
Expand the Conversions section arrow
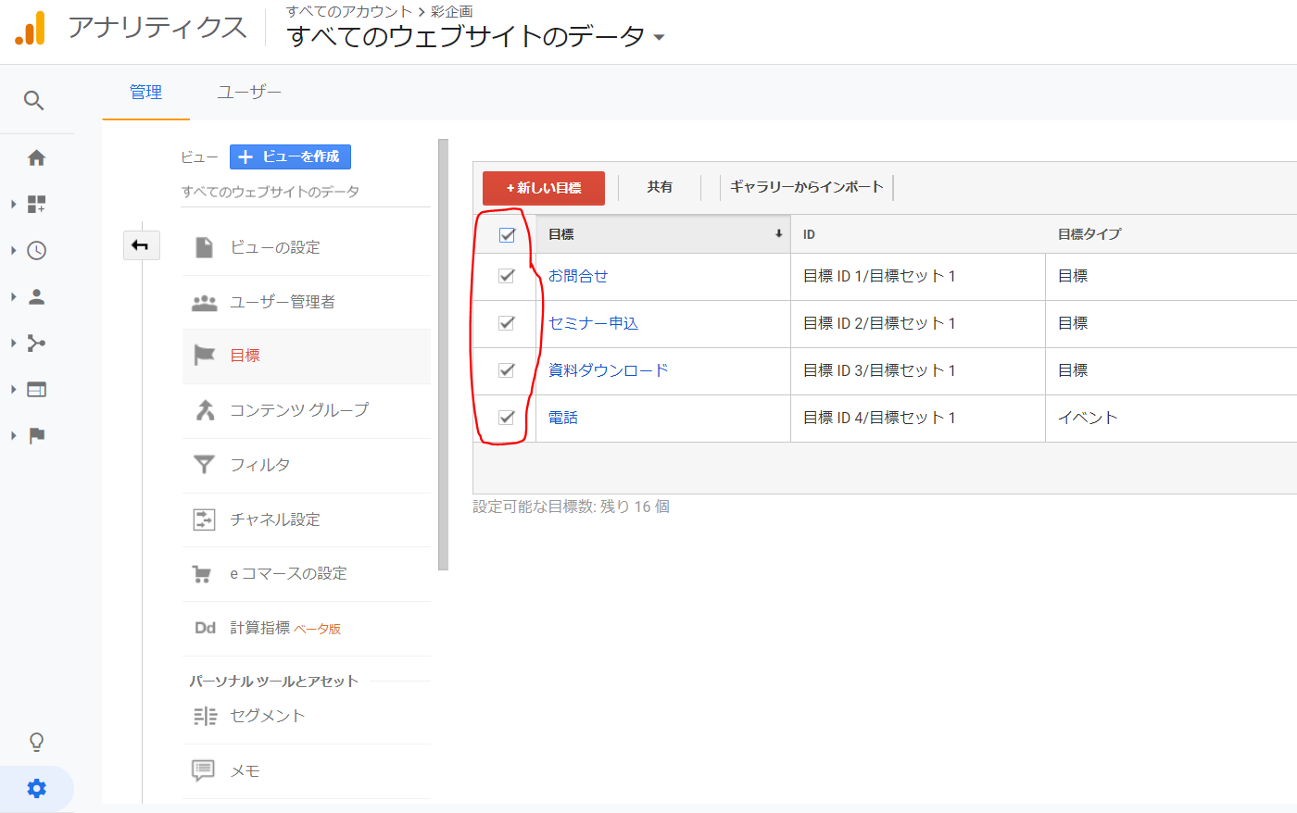[13, 435]
